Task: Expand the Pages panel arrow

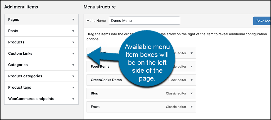Action: click(x=73, y=19)
